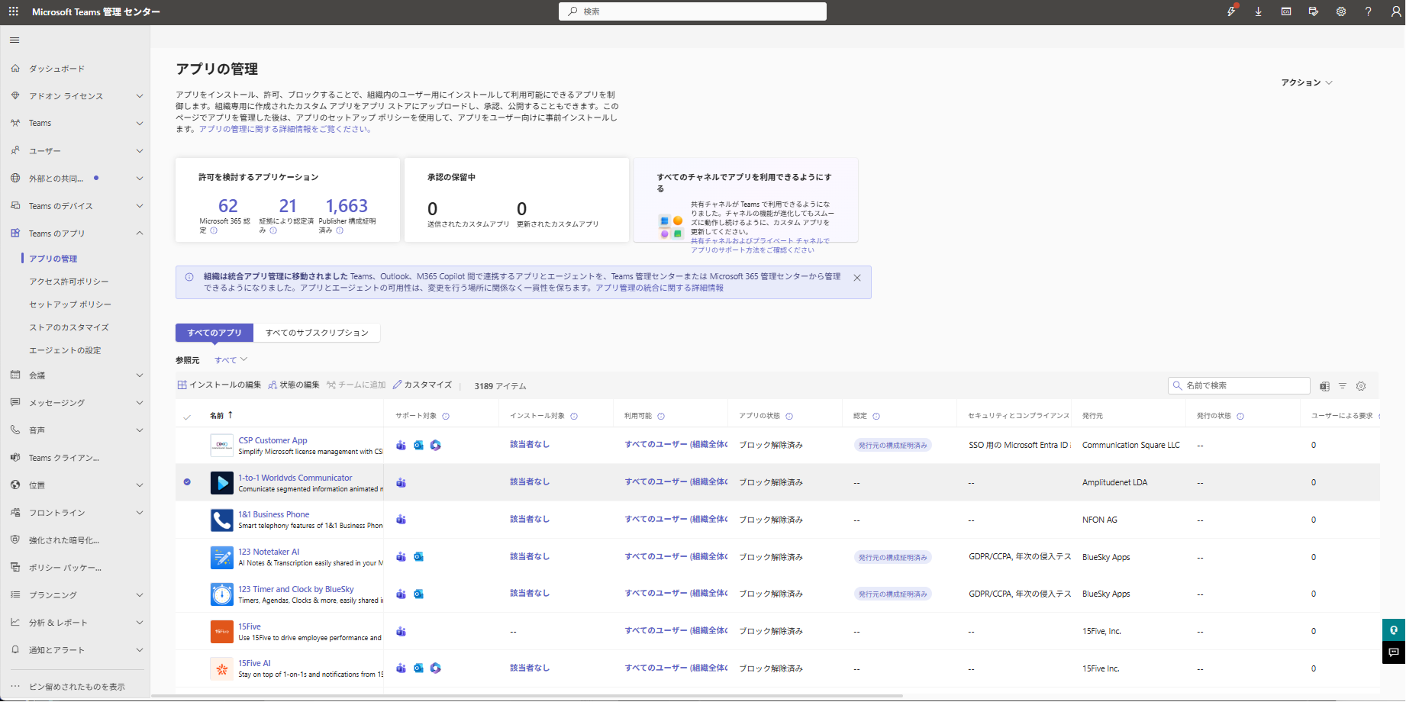Expand the Teams nav section

coord(140,124)
